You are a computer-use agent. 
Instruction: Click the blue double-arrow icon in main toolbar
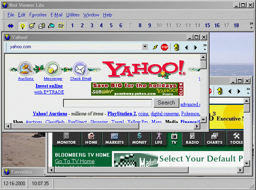[x=10, y=26]
